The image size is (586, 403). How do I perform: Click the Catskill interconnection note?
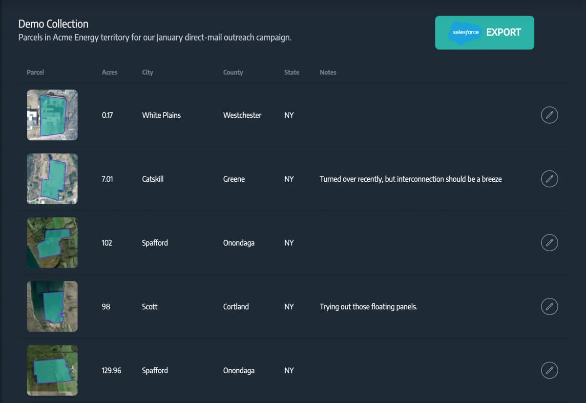point(410,179)
